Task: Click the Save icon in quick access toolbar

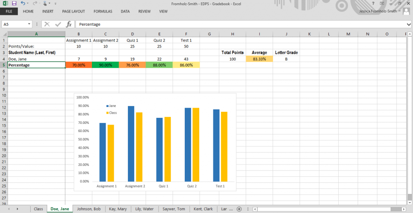Action: pos(14,3)
